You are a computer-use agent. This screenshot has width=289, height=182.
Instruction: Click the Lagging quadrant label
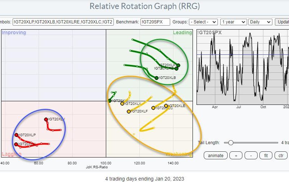pyautogui.click(x=12, y=154)
